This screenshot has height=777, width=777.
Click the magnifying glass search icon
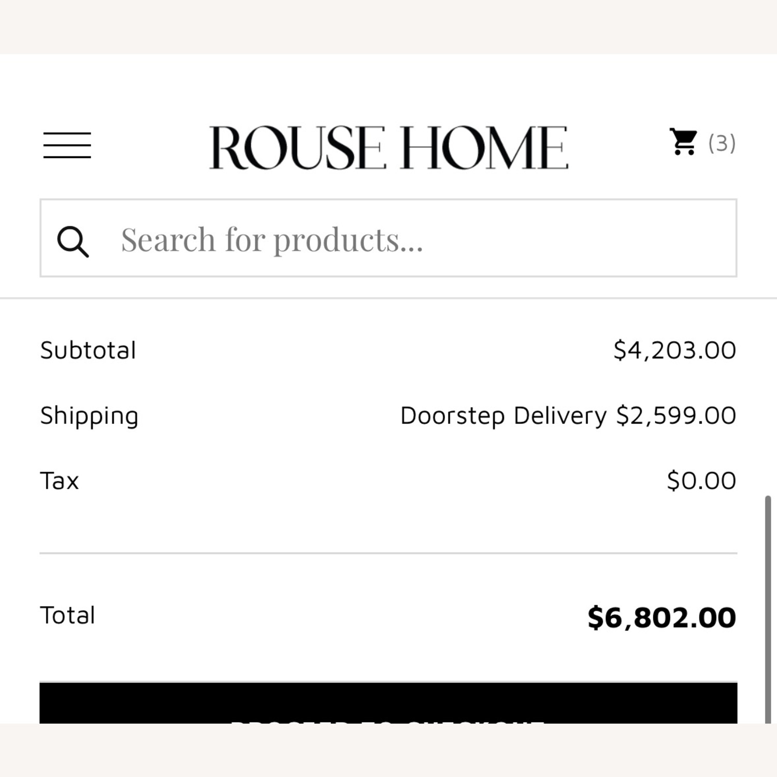pyautogui.click(x=73, y=241)
